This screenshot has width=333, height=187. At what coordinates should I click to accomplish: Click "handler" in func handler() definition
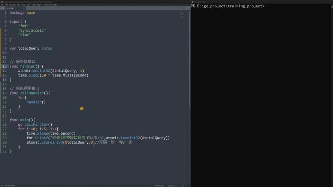pos(28,66)
